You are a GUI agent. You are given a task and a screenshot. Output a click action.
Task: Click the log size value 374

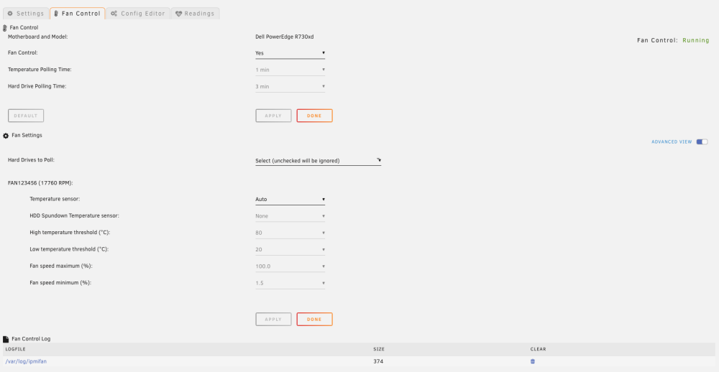click(378, 361)
